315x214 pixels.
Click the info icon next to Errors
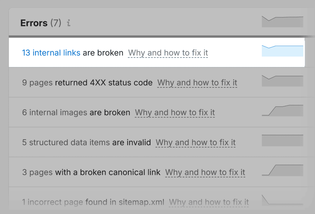click(x=69, y=23)
